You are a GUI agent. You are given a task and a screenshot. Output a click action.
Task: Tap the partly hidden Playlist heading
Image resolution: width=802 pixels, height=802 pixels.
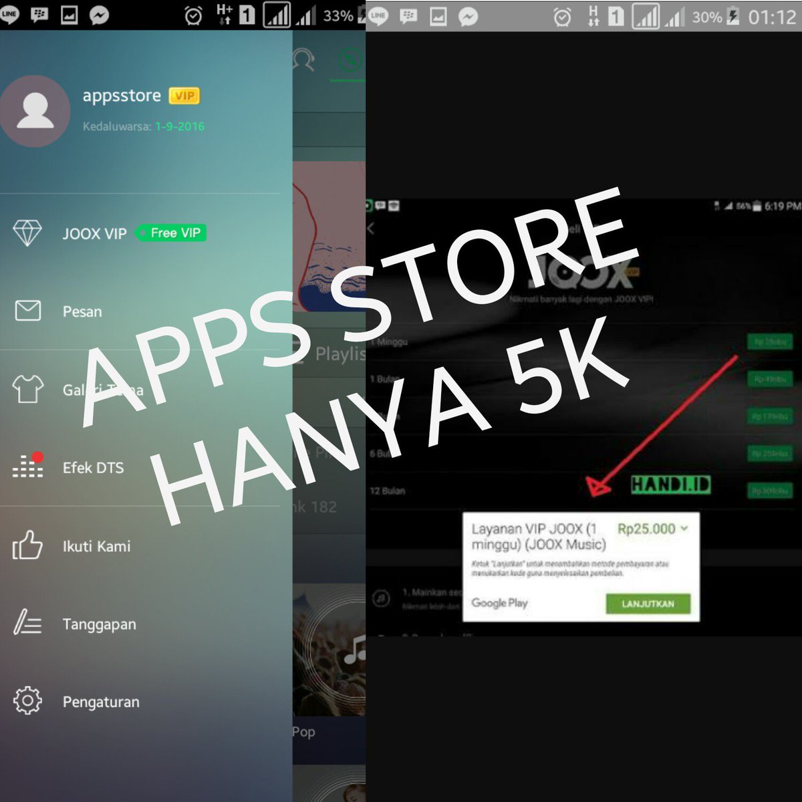pos(340,354)
